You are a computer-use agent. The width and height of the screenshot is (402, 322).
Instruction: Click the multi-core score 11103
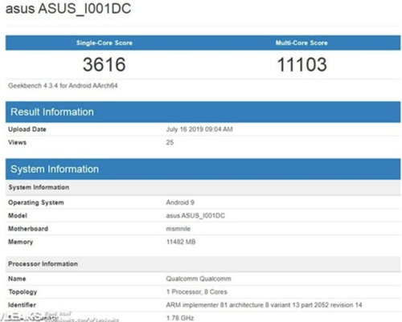click(301, 64)
